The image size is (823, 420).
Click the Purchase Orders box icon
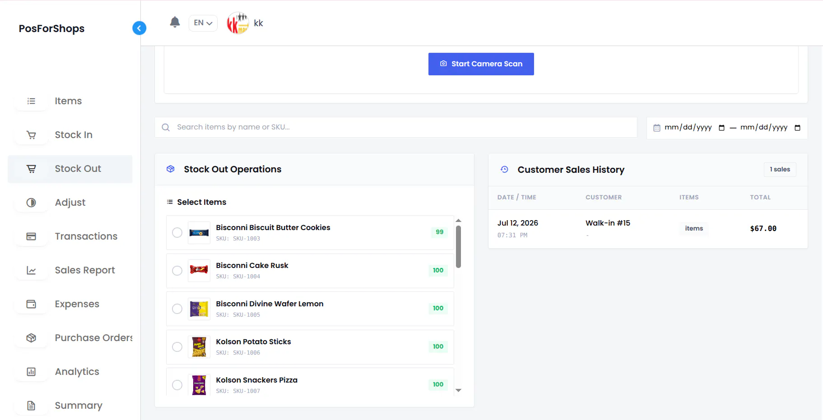click(31, 338)
